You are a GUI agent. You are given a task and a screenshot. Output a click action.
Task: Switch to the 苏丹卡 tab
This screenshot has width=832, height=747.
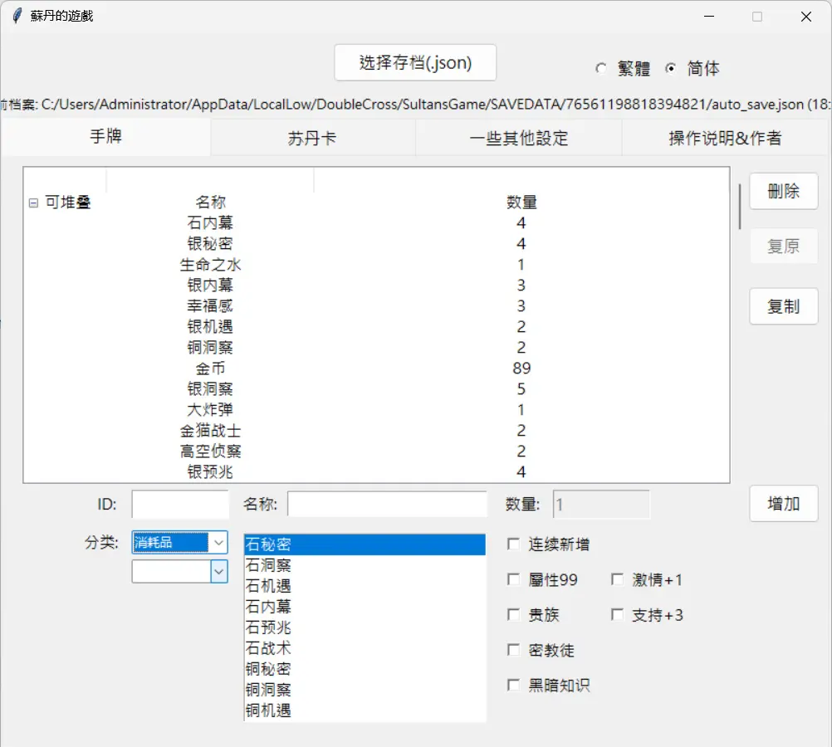click(312, 138)
